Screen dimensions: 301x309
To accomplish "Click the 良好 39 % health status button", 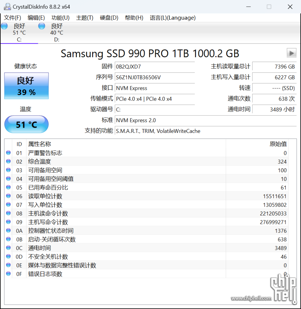I will pyautogui.click(x=26, y=86).
